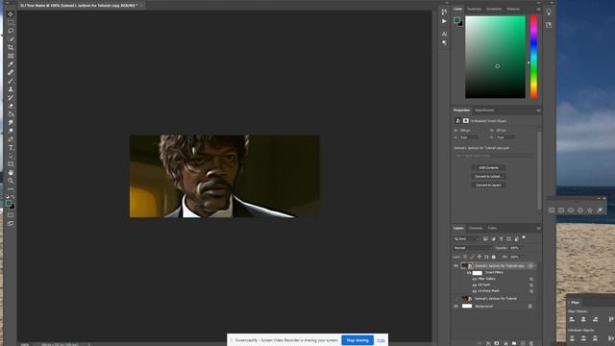This screenshot has width=615, height=346.
Task: Open the Learn lightbulb panel icon
Action: click(x=549, y=12)
